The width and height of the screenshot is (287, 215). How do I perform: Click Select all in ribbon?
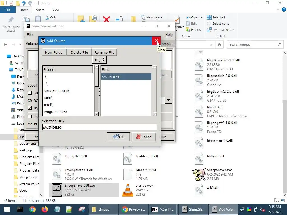[216, 17]
